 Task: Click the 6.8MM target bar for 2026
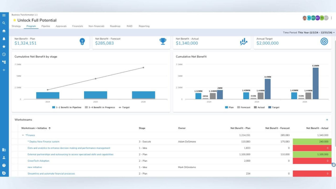[x=316, y=83]
